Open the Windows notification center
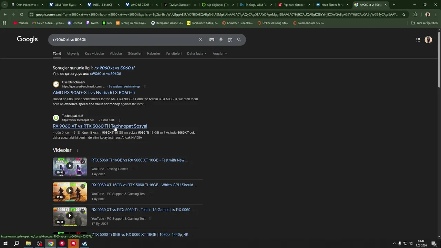441x248 pixels. click(x=434, y=244)
